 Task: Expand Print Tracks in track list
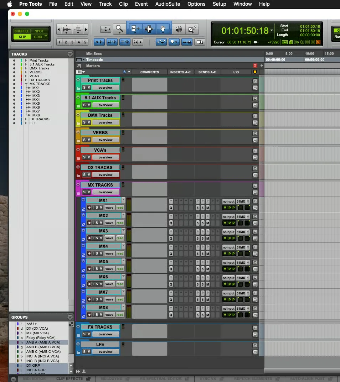tap(26, 61)
